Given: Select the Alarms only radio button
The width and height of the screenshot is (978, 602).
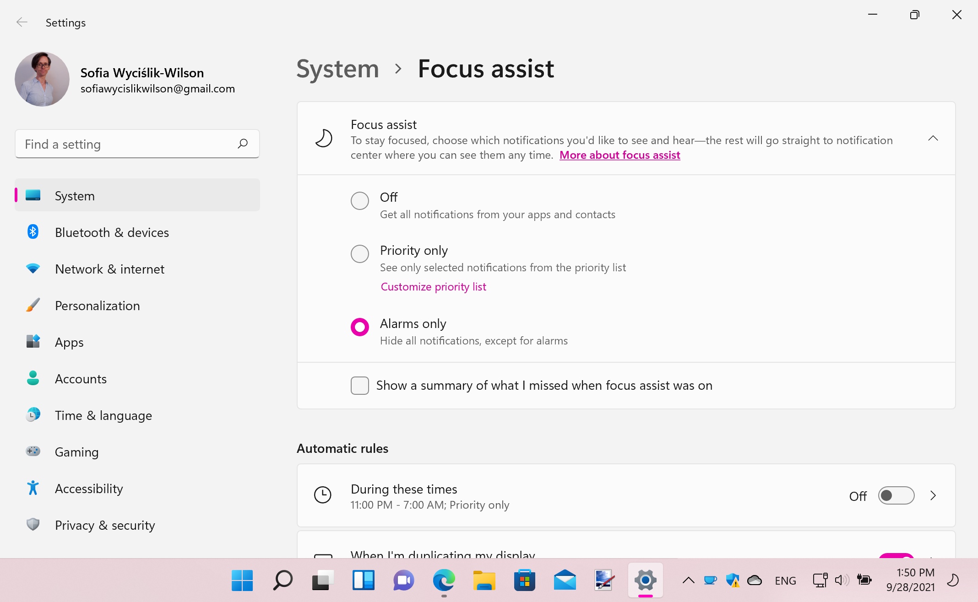Looking at the screenshot, I should point(360,327).
